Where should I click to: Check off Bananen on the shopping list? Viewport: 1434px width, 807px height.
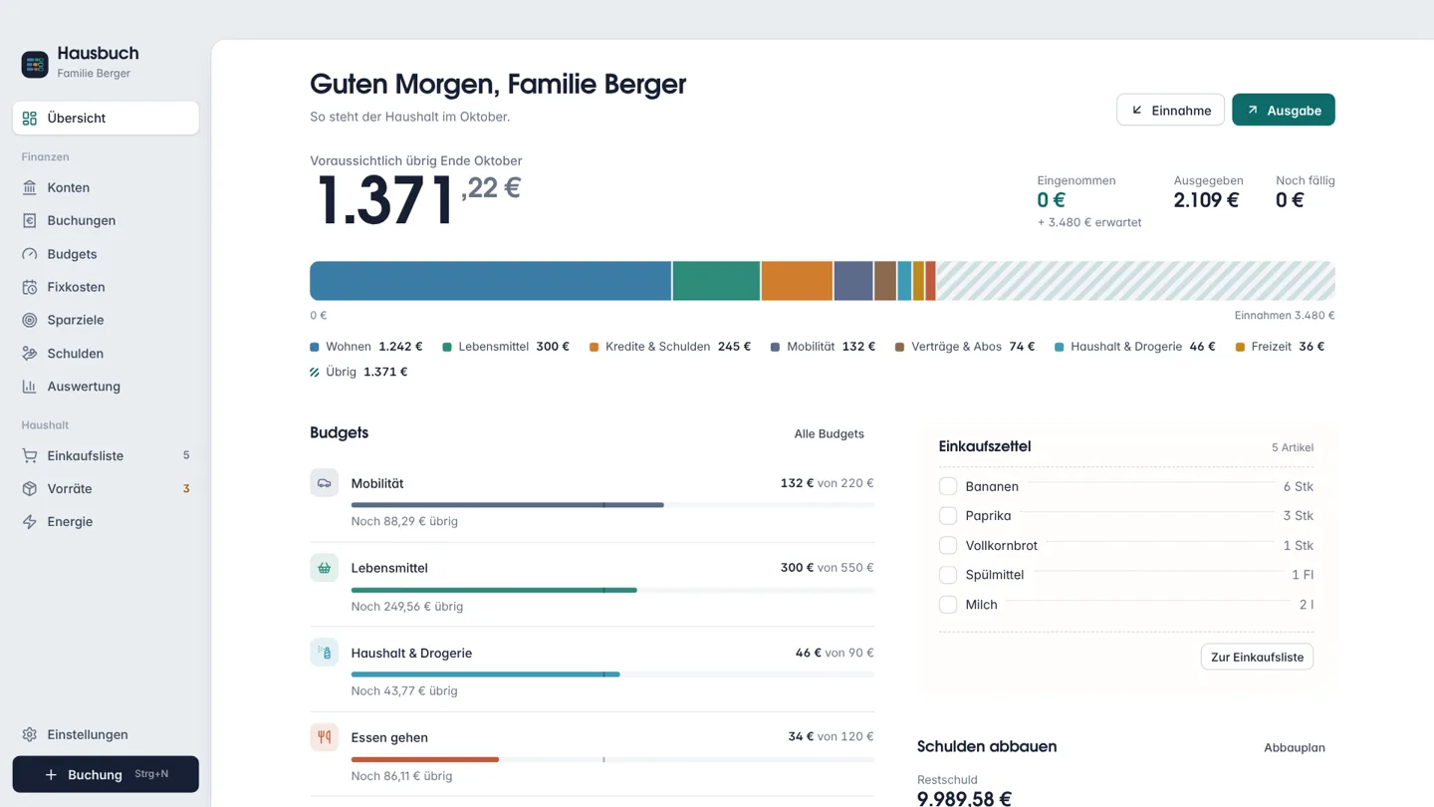[948, 486]
